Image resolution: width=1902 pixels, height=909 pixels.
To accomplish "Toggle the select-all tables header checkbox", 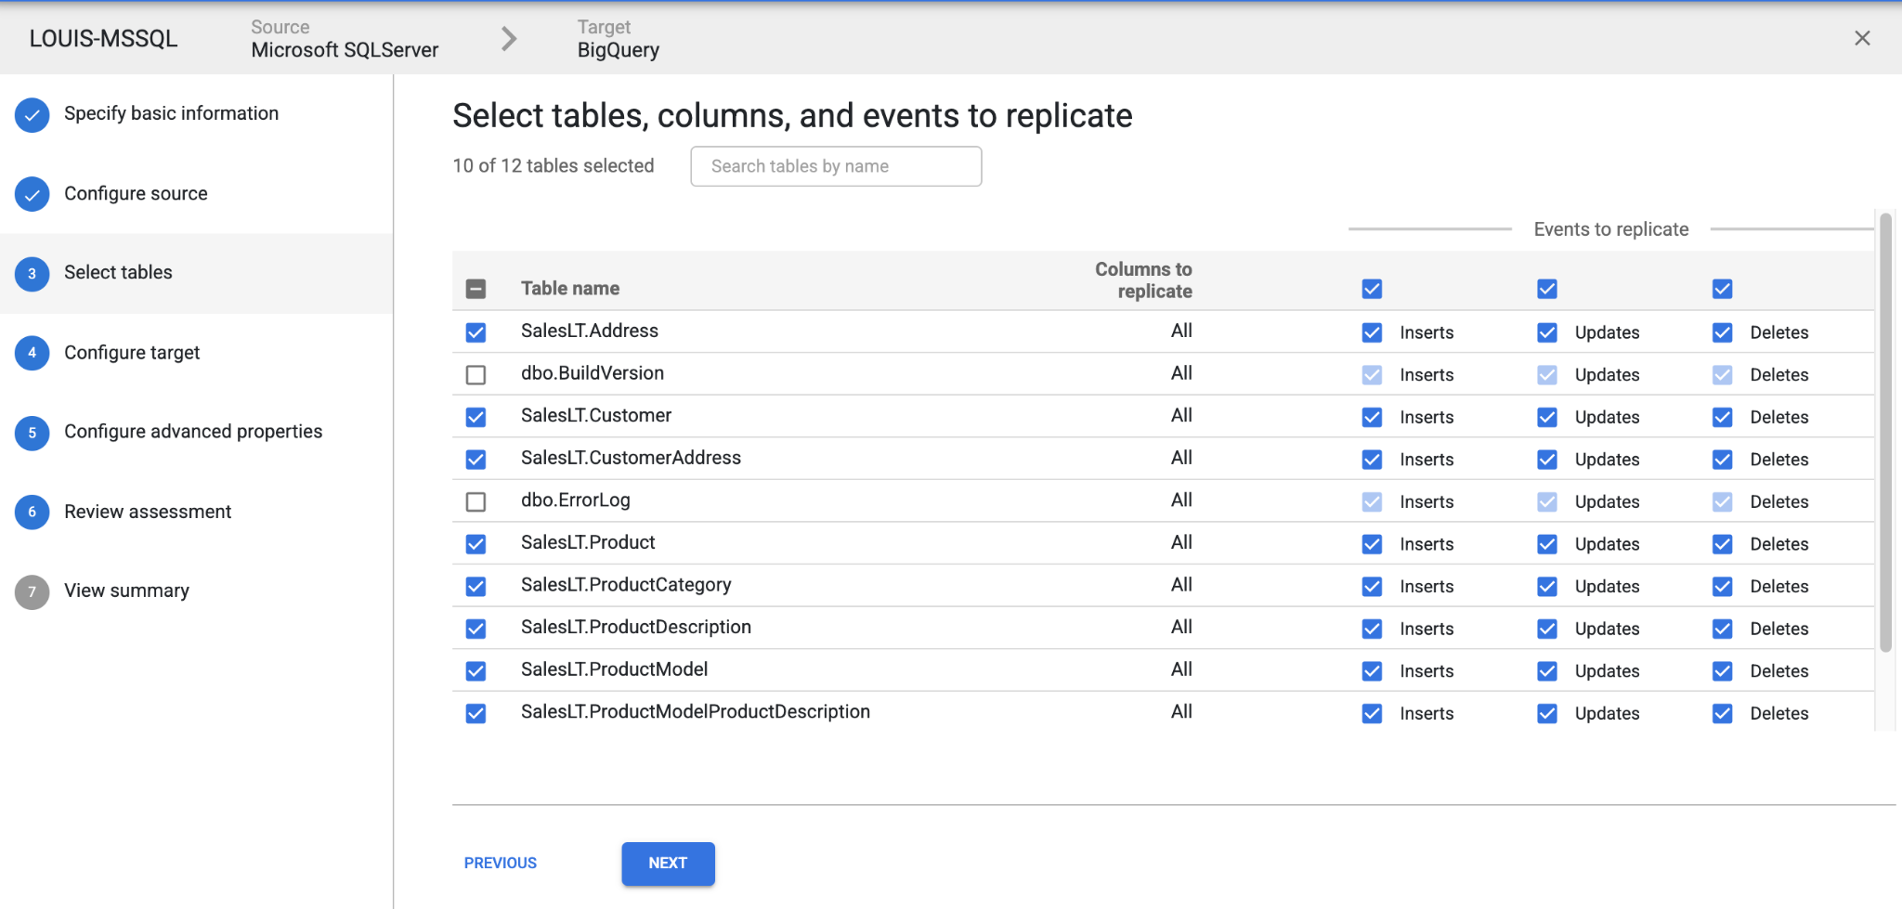I will click(x=475, y=289).
